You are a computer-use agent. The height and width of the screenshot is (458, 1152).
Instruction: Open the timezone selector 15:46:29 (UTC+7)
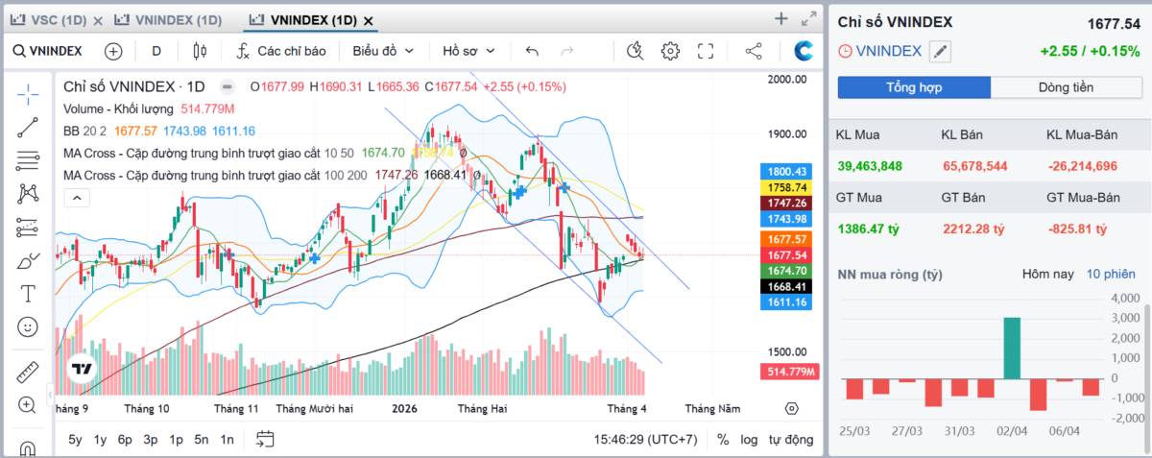[646, 439]
